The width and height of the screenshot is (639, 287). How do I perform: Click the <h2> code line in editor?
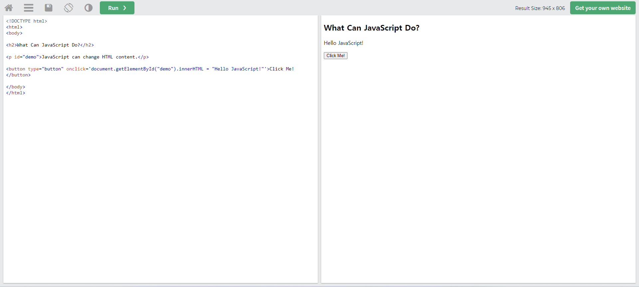click(x=50, y=45)
